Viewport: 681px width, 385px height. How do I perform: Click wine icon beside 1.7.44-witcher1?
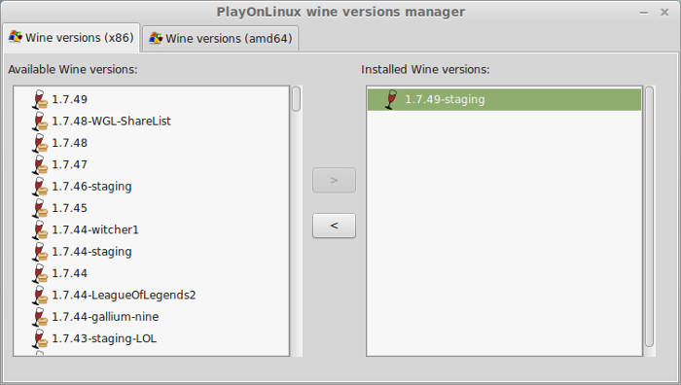tap(40, 229)
